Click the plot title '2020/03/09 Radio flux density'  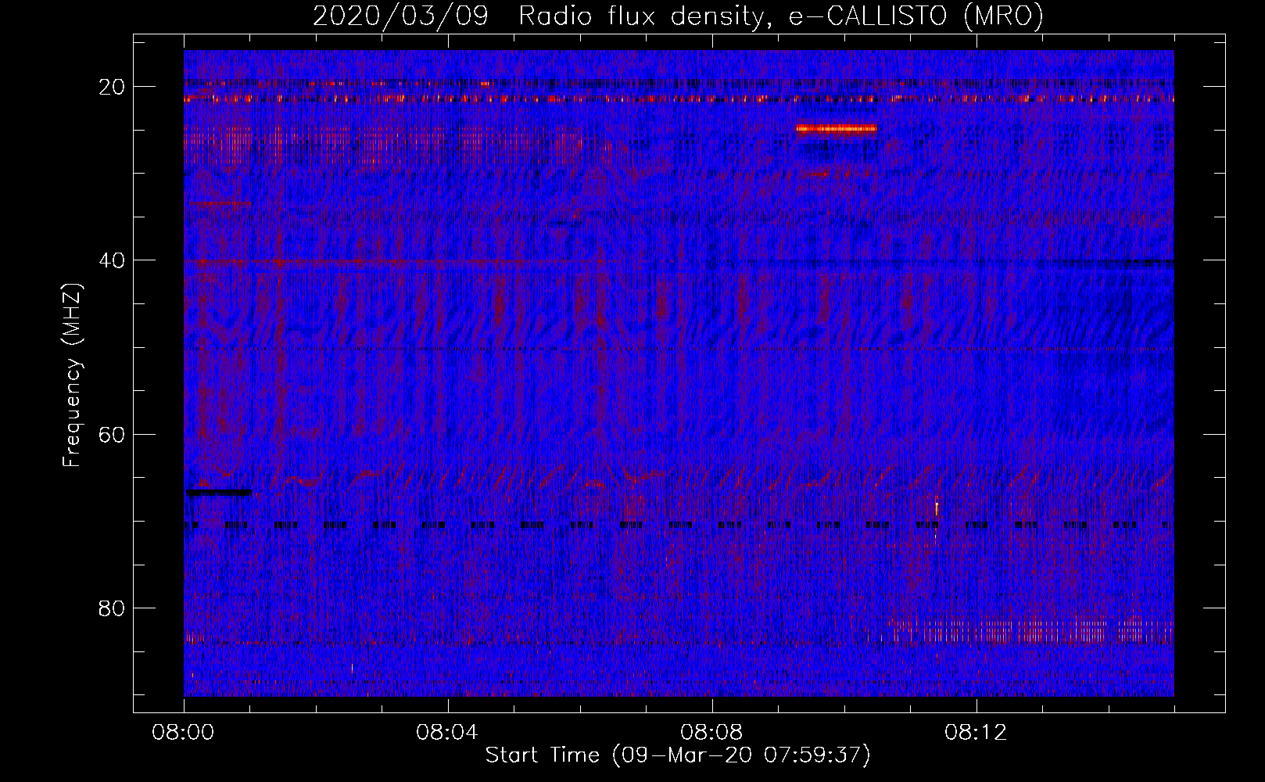(538, 16)
